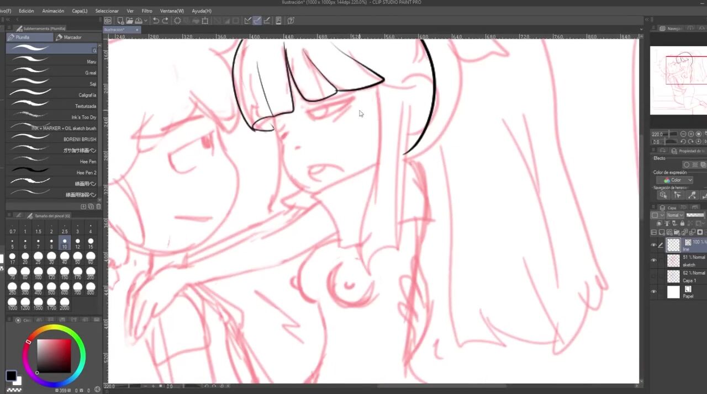Open the Filtro menu

147,11
